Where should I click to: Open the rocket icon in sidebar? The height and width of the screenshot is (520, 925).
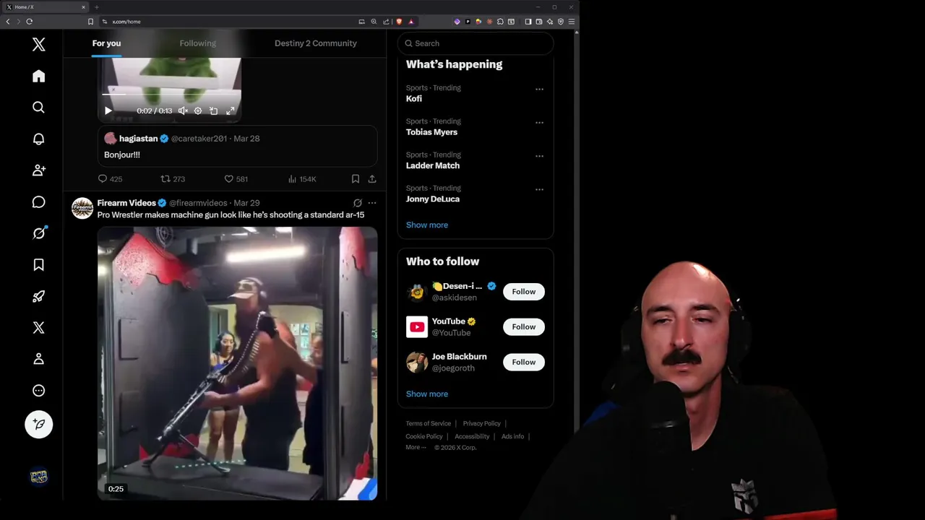[x=39, y=296]
